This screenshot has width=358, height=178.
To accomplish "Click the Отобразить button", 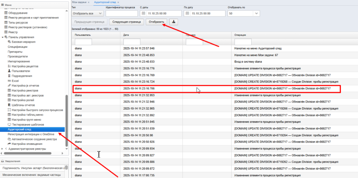I will (156, 22).
